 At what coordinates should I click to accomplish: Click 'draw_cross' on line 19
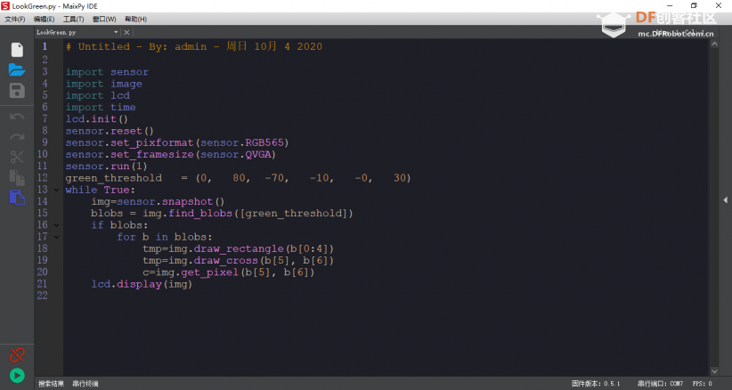[x=226, y=260]
